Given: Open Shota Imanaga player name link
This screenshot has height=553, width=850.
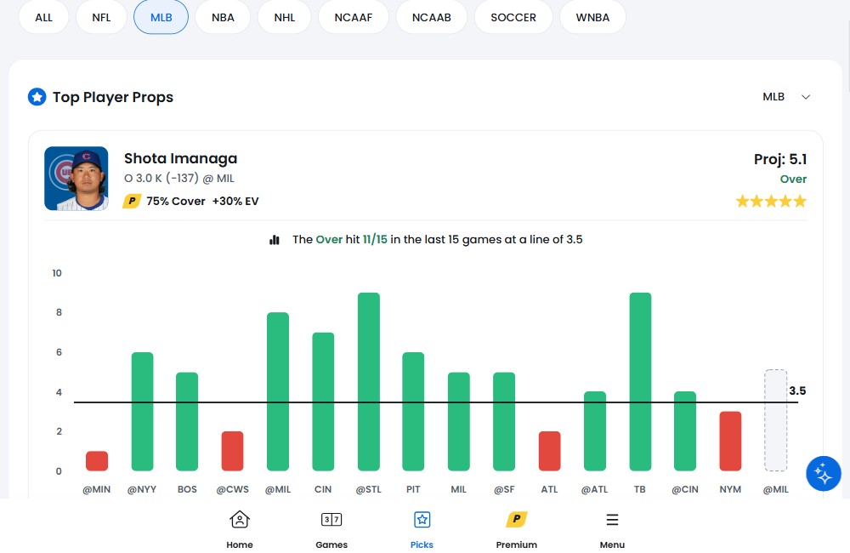Looking at the screenshot, I should [x=180, y=158].
